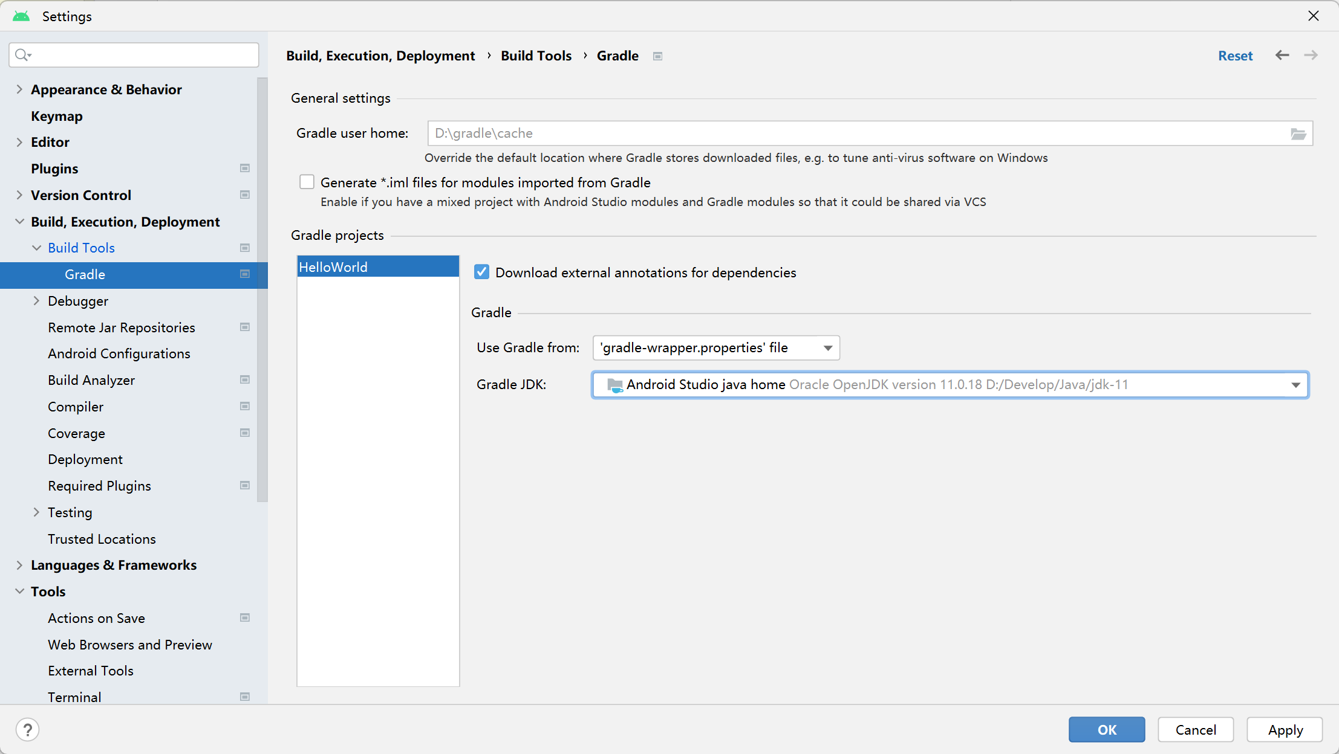Toggle 'Generate *.iml files for modules' checkbox

pyautogui.click(x=307, y=182)
